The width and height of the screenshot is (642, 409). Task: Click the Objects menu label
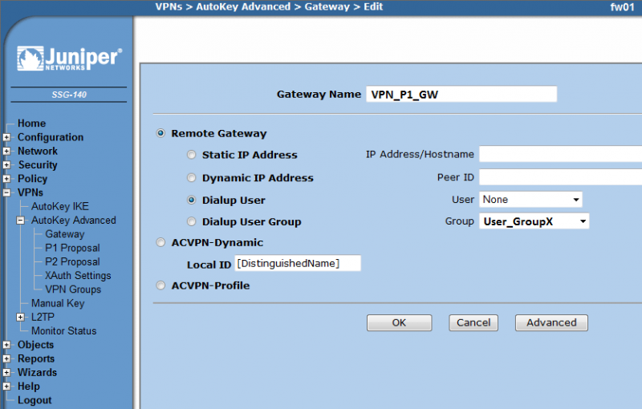pos(35,345)
